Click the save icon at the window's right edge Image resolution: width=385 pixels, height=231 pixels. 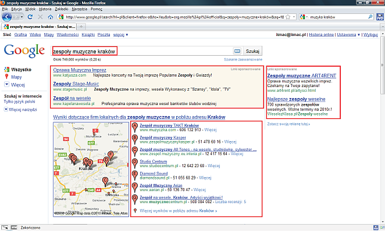click(380, 17)
